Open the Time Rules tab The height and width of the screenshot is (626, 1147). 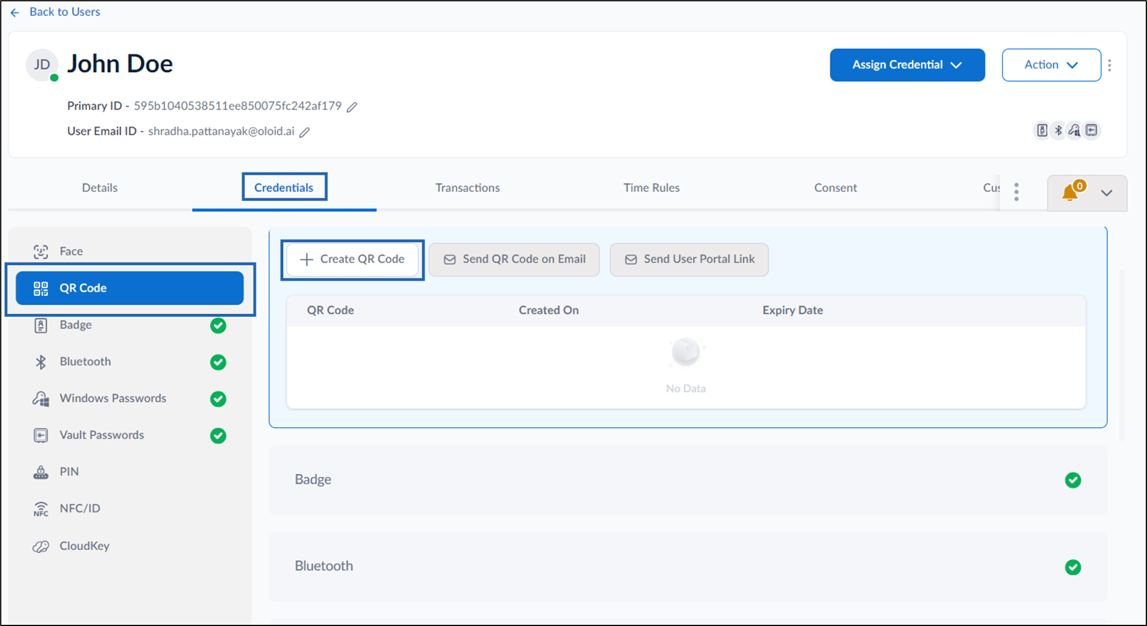click(651, 188)
